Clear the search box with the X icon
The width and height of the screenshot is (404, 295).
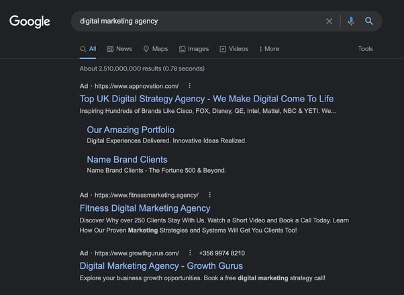[329, 21]
